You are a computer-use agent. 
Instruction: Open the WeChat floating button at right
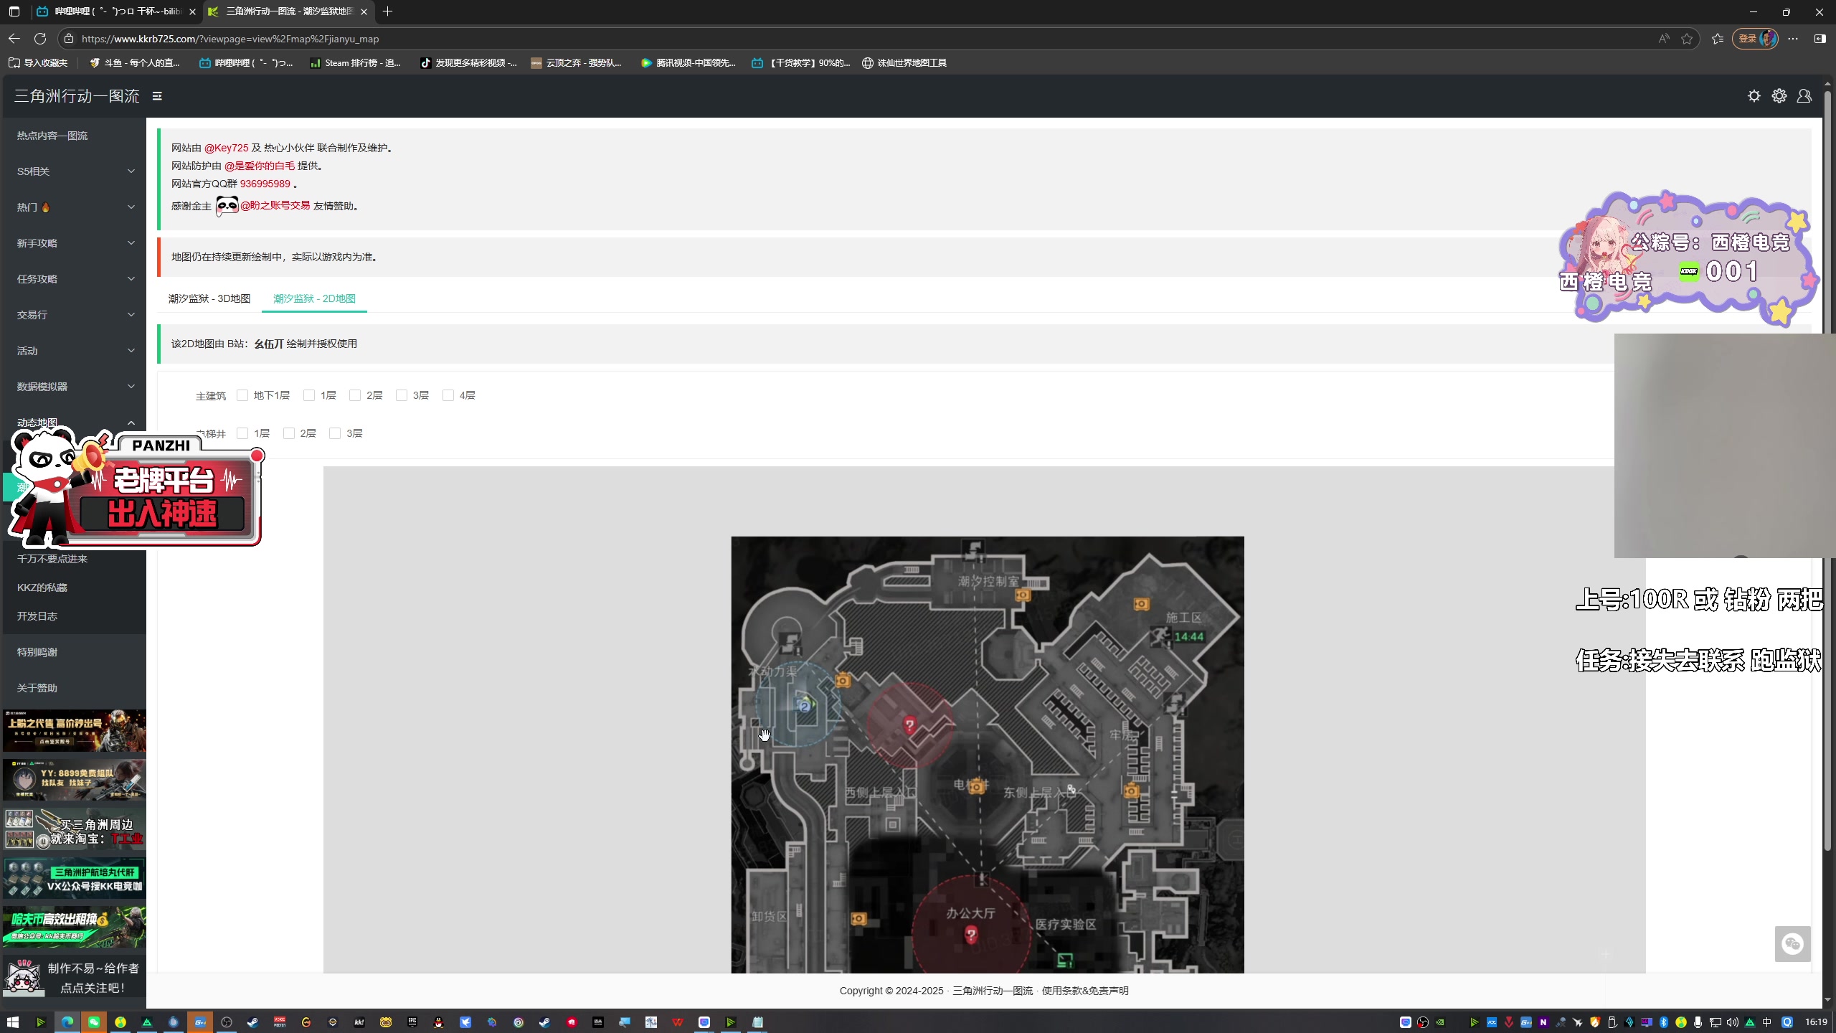tap(1792, 943)
